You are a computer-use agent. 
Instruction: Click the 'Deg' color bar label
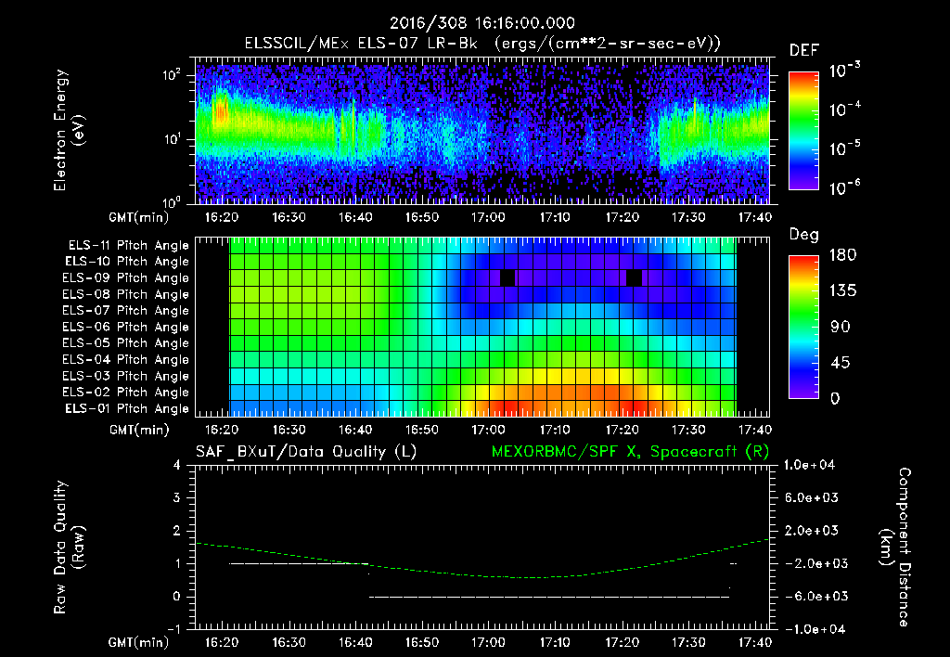803,235
